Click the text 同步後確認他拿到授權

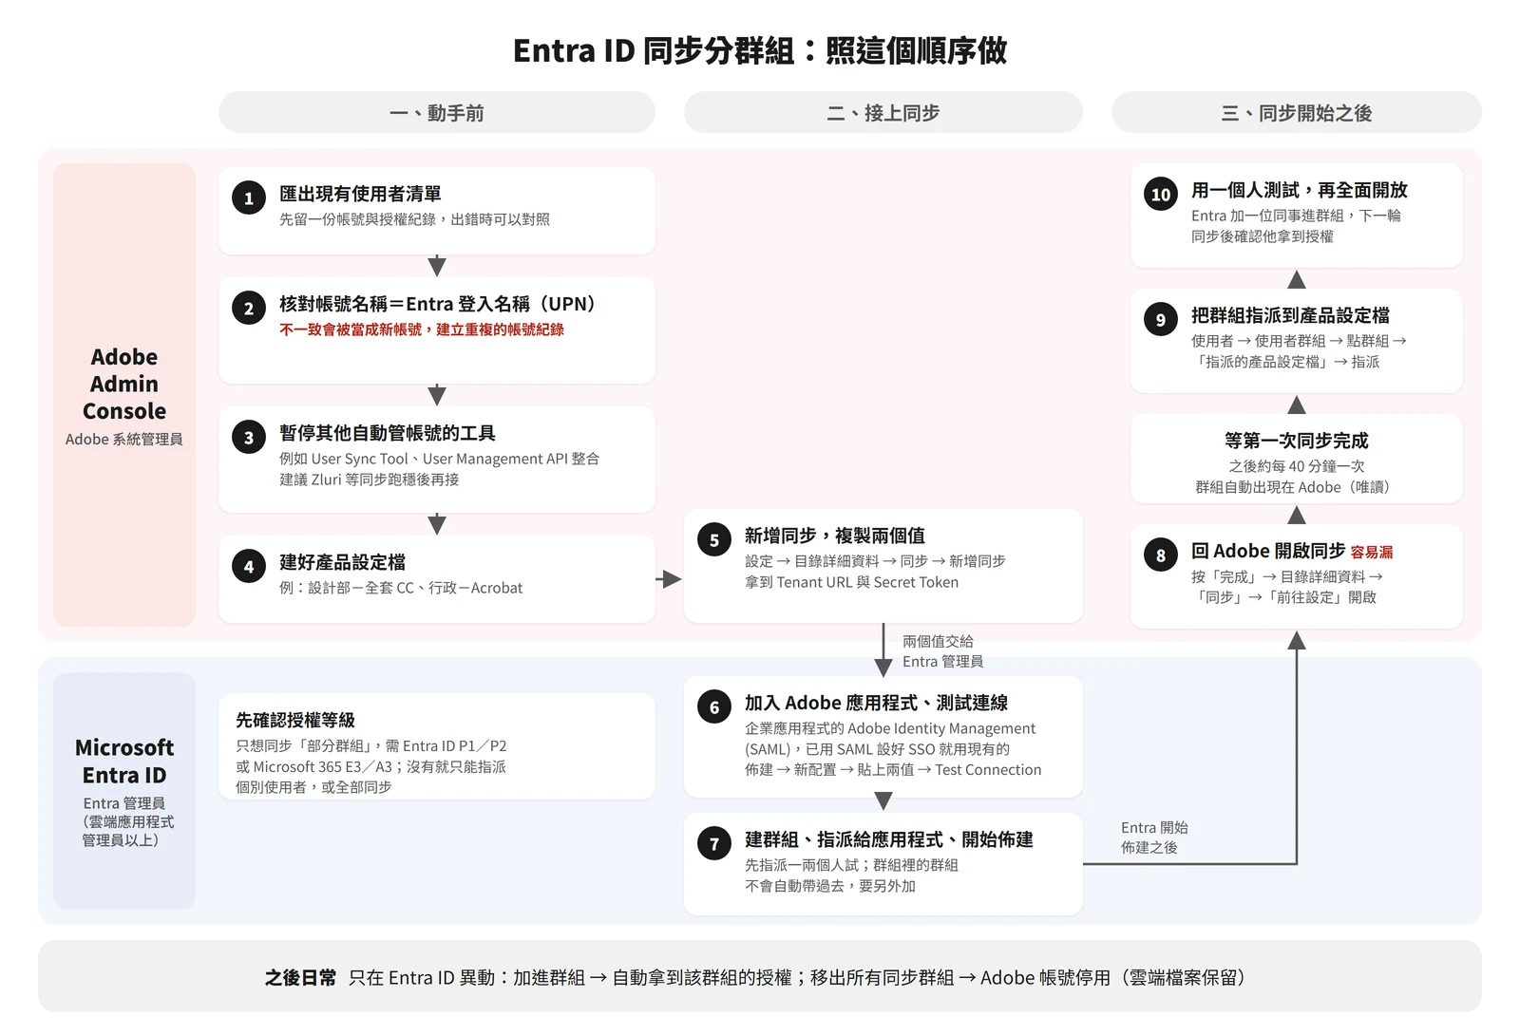pyautogui.click(x=1263, y=236)
